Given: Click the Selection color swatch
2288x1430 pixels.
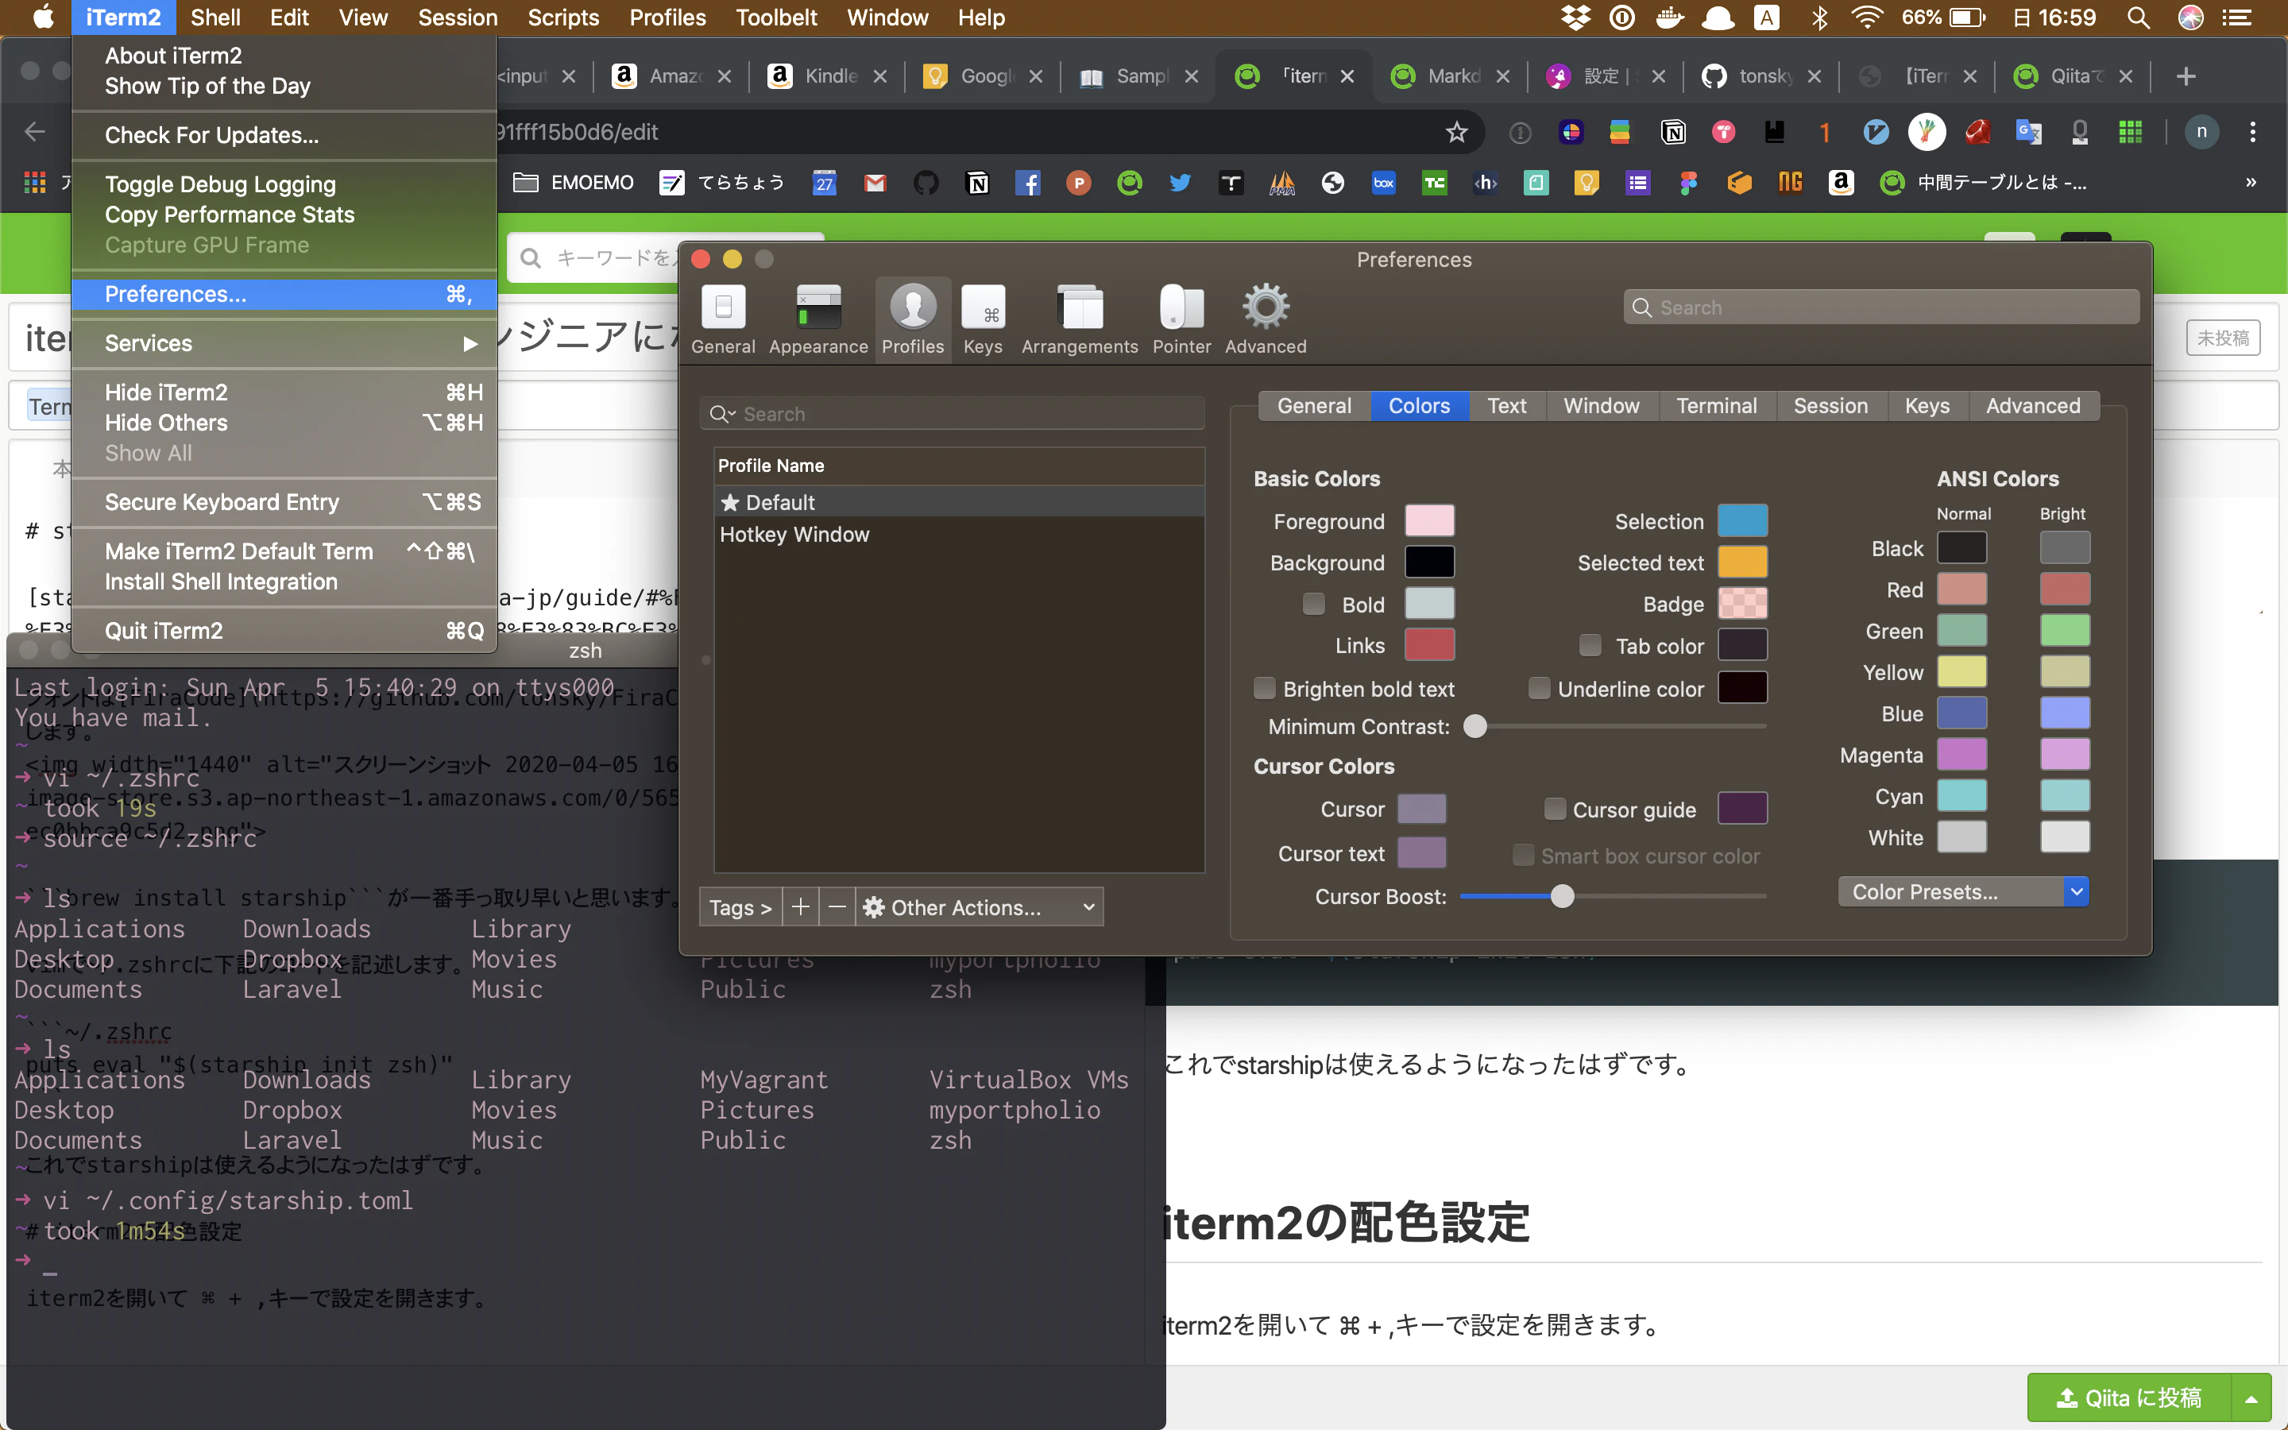Looking at the screenshot, I should [x=1741, y=520].
